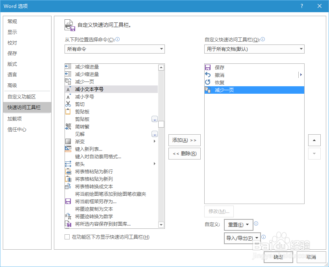Screen dimensions: 329x267
Task: Confirm changes with the 确定 button
Action: click(x=278, y=257)
